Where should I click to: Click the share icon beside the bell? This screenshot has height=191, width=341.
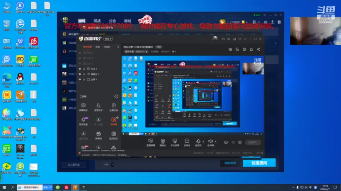pos(258,49)
